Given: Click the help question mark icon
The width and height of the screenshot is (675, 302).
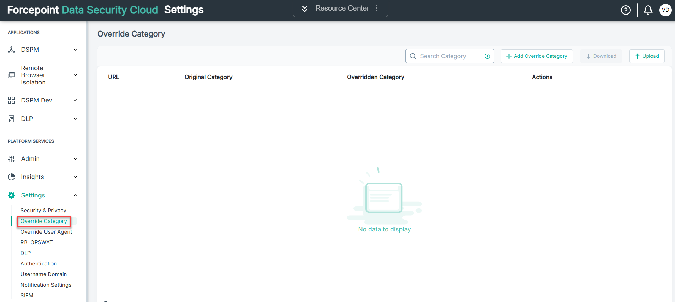Looking at the screenshot, I should click(626, 10).
